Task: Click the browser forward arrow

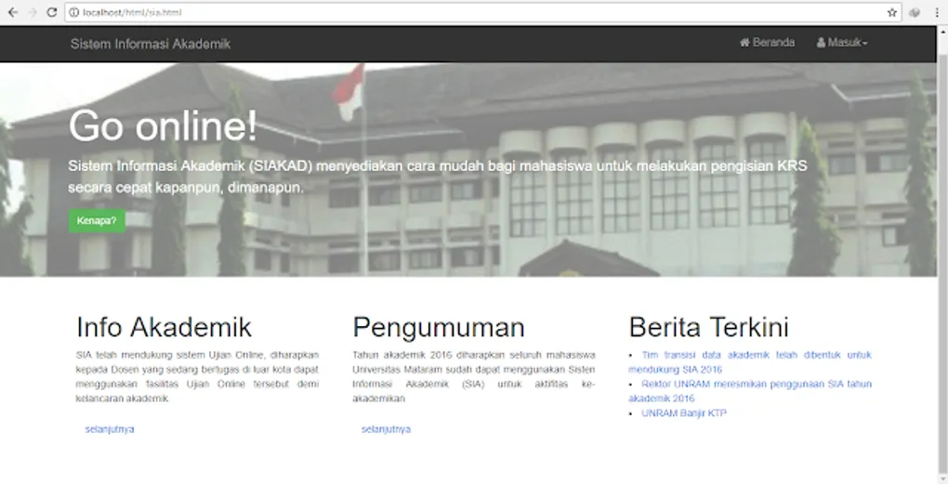Action: (32, 12)
